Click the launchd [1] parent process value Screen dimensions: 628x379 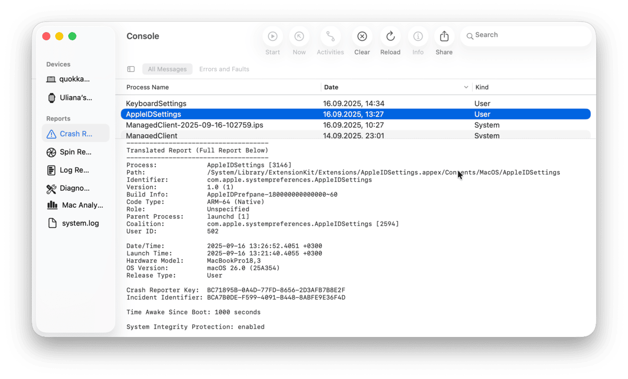coord(228,217)
